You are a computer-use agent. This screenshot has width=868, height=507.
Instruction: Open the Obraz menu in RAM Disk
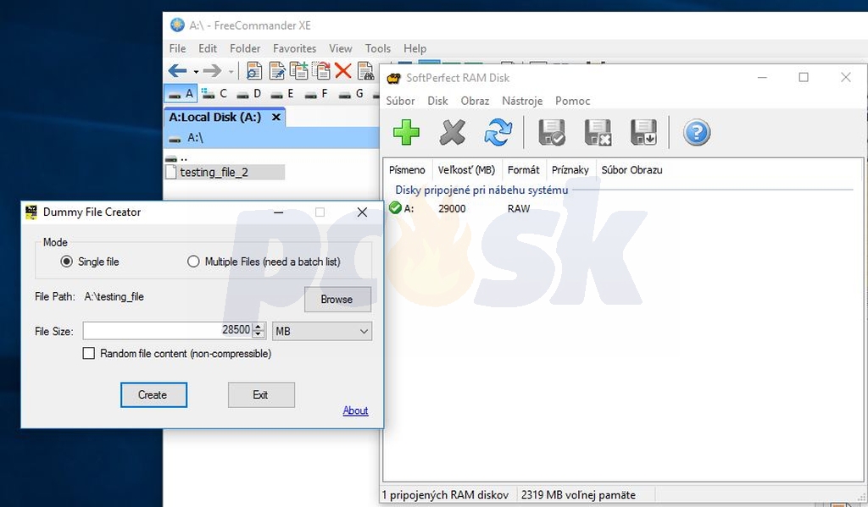(x=475, y=102)
